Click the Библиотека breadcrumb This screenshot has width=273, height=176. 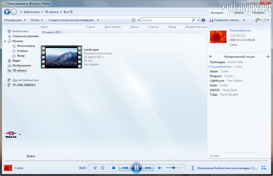[x=32, y=12]
